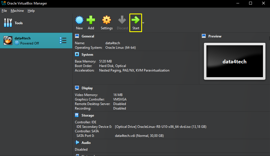270x156 pixels.
Task: Click the Controller: SATA label
Action: 87,131
